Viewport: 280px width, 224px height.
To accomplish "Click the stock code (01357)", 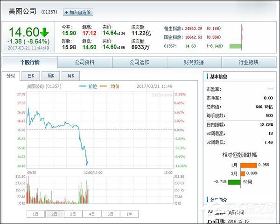I will (x=49, y=12).
